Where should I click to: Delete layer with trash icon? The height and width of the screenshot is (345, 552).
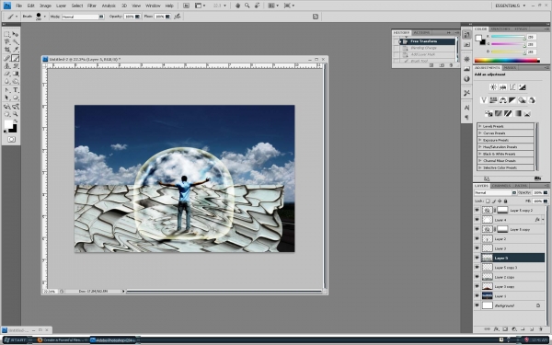click(x=540, y=329)
